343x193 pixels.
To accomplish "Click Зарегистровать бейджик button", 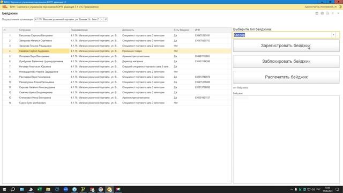I will pos(286,46).
